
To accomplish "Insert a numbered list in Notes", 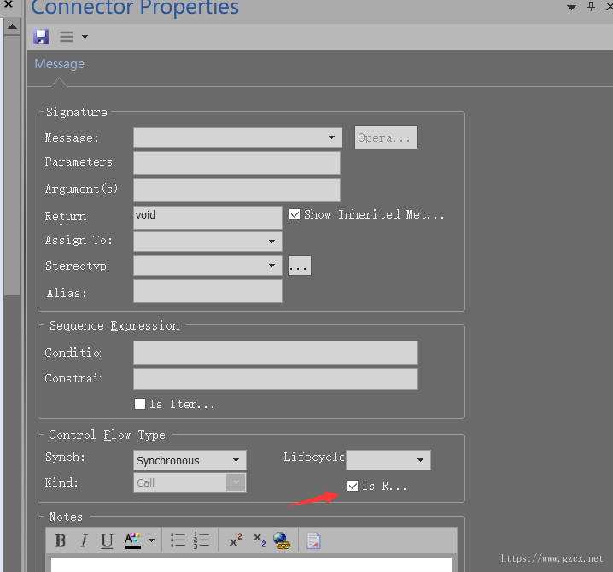I will pyautogui.click(x=201, y=540).
